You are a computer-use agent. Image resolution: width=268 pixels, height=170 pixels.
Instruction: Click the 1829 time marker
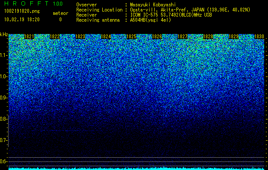[233, 37]
